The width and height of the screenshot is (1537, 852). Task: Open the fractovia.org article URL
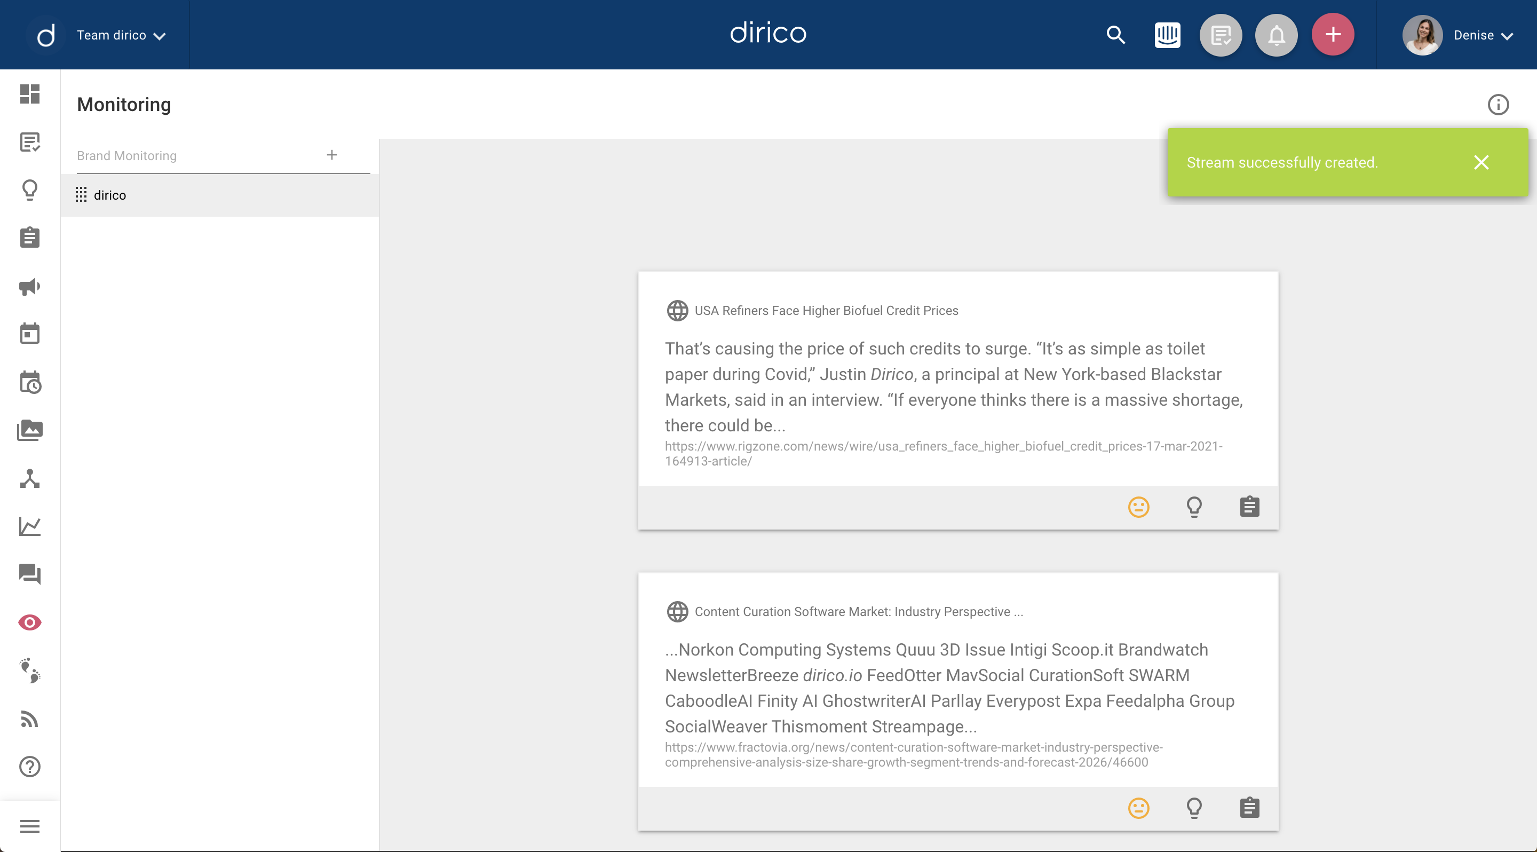[x=914, y=755]
